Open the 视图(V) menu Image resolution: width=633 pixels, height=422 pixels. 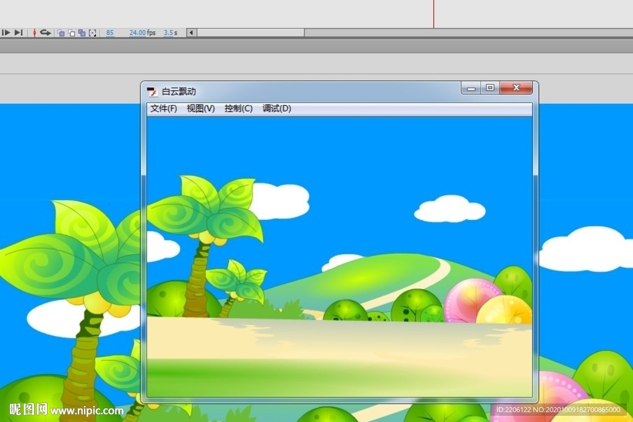(201, 109)
